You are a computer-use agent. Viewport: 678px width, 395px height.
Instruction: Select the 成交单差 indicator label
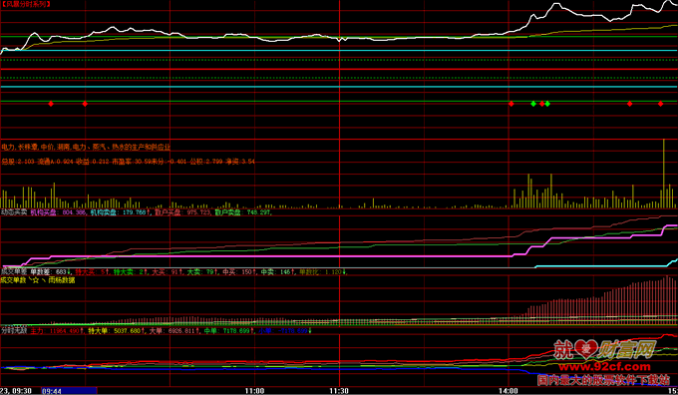(14, 272)
